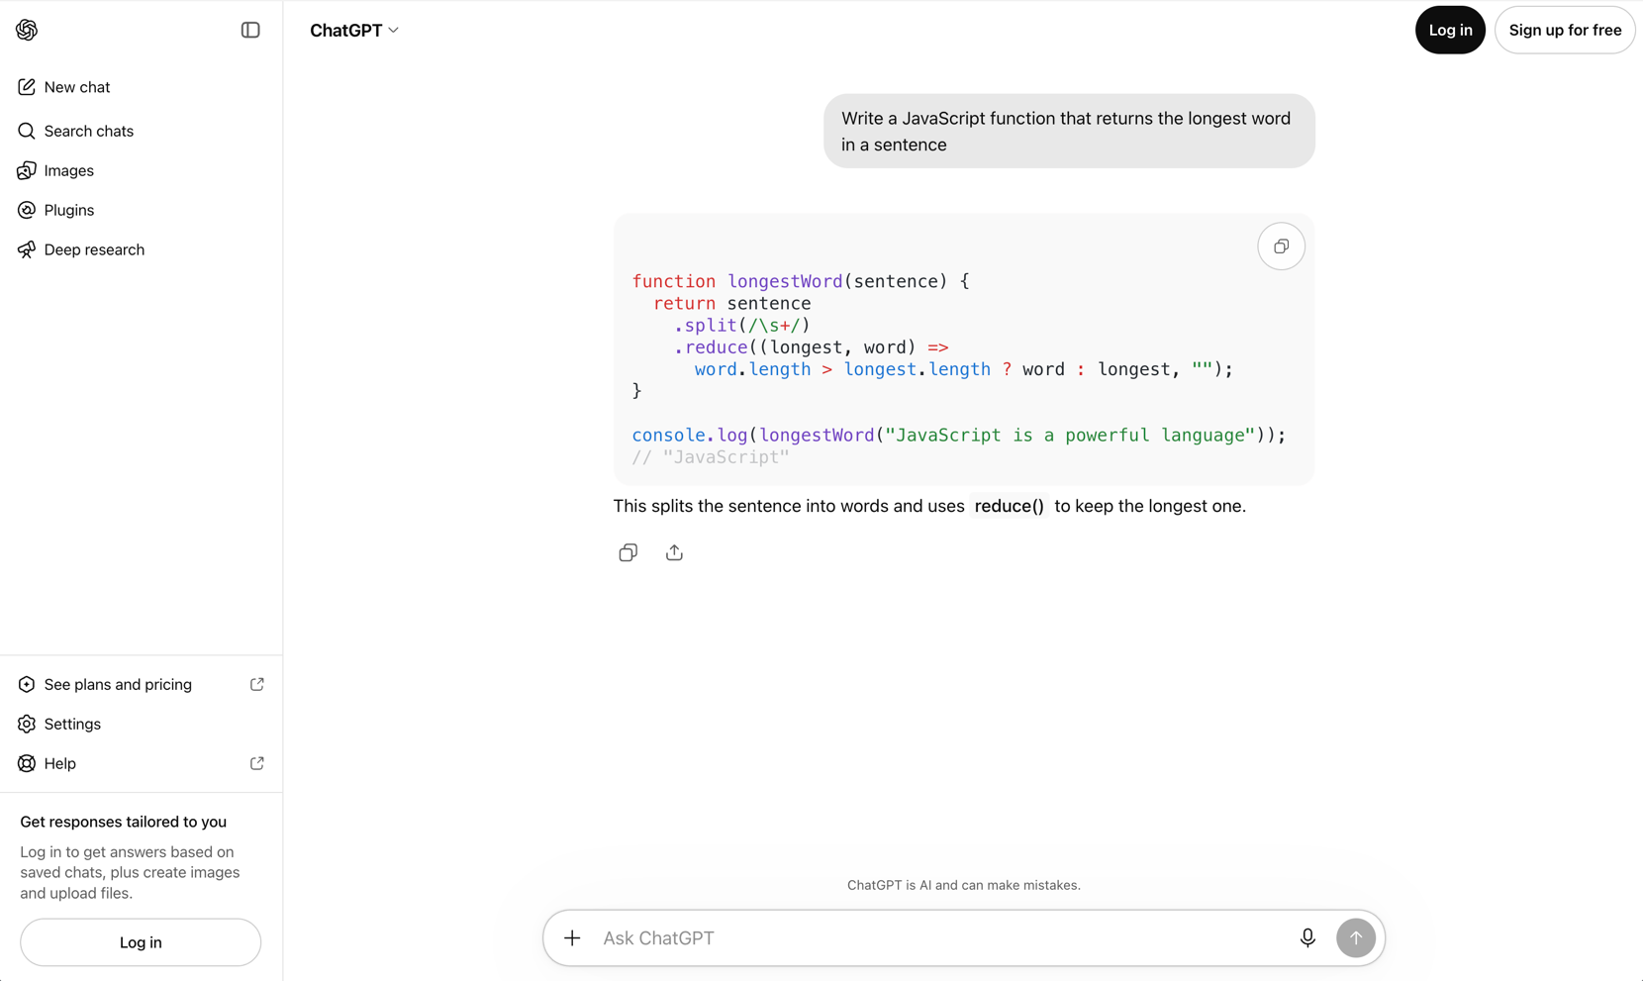Click the microphone dictation icon
This screenshot has height=981, width=1643.
click(x=1307, y=937)
